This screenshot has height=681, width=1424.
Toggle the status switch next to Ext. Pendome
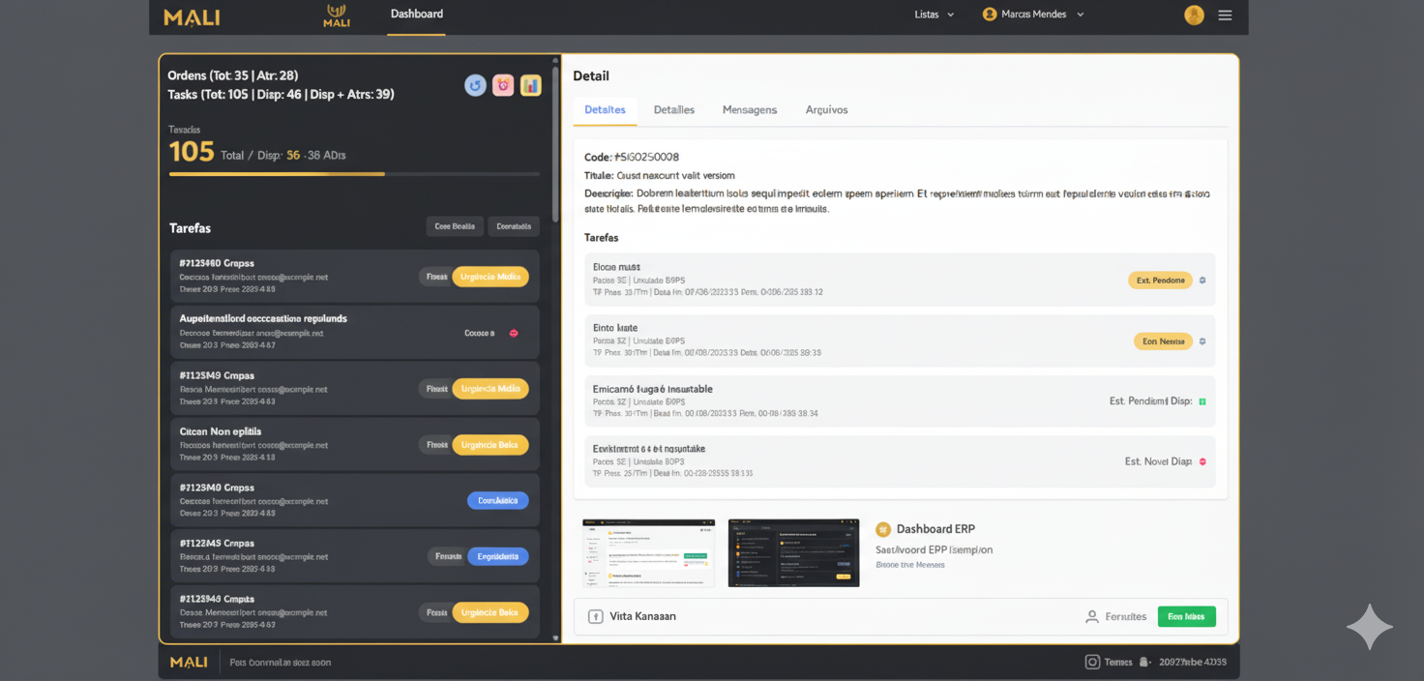pos(1201,280)
